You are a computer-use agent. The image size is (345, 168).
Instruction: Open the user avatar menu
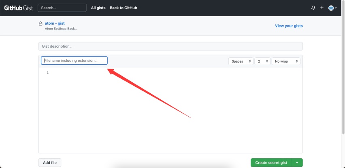pos(332,8)
